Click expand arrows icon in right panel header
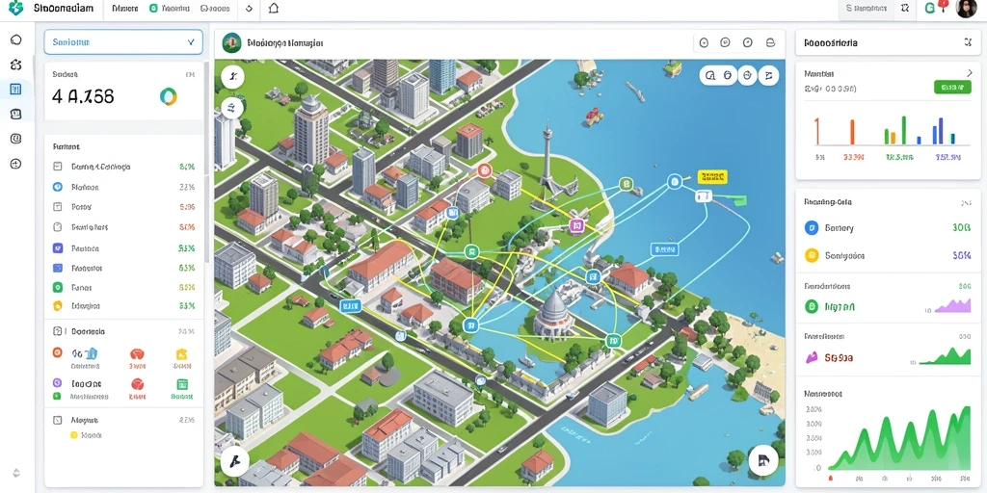 pyautogui.click(x=968, y=42)
